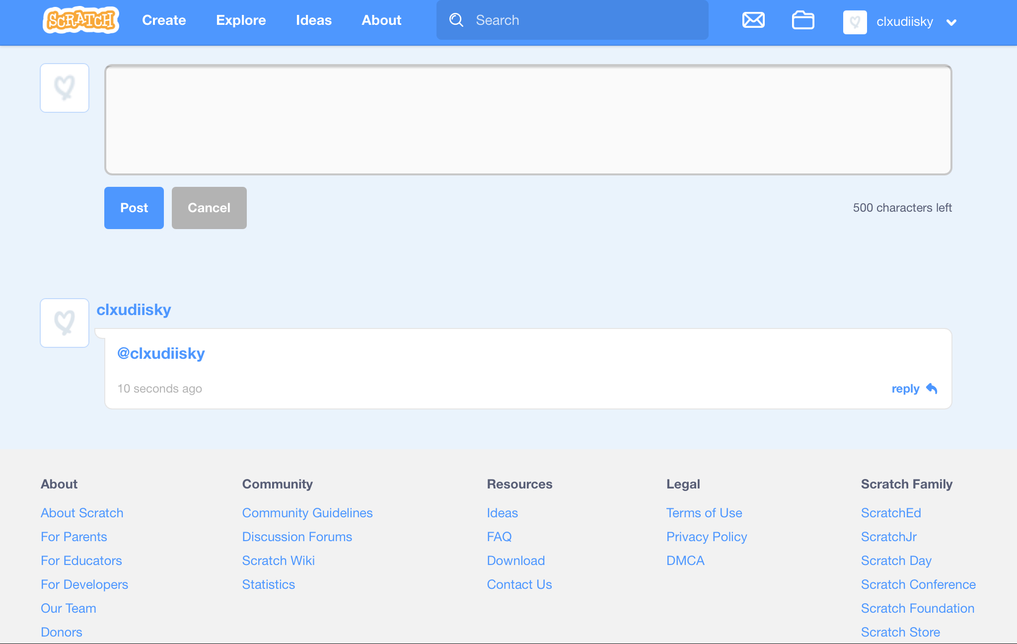Viewport: 1017px width, 644px height.
Task: Click the search magnifier icon
Action: (x=456, y=20)
